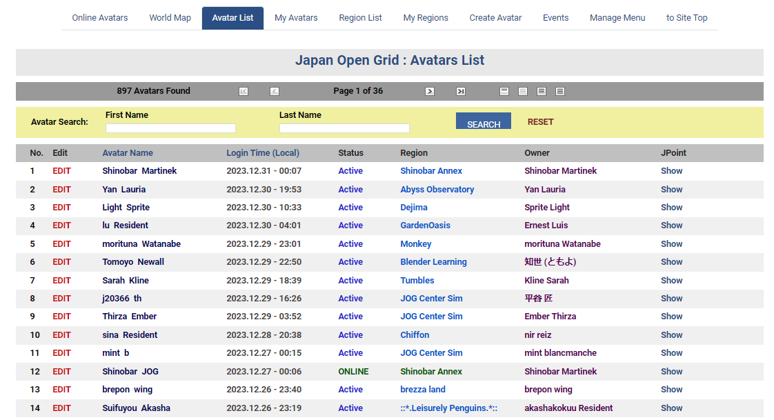The image size is (774, 420).
Task: Select the first rows-per-page icon with fewest lines
Action: 504,91
